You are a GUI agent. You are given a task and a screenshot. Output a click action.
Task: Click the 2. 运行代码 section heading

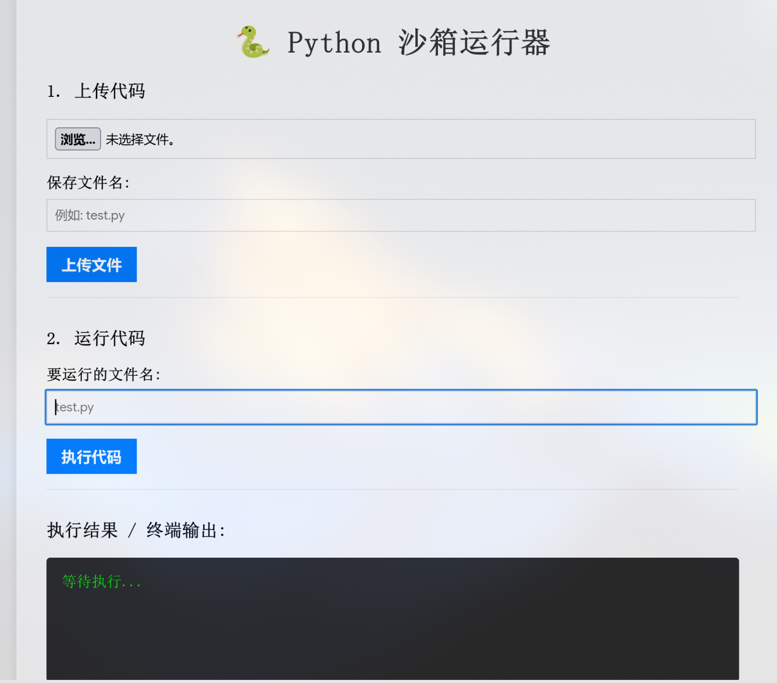(x=96, y=339)
